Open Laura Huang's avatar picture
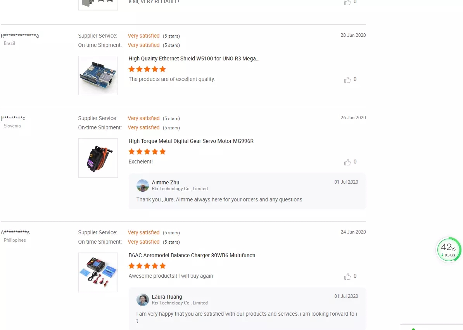This screenshot has height=330, width=463. [x=143, y=300]
